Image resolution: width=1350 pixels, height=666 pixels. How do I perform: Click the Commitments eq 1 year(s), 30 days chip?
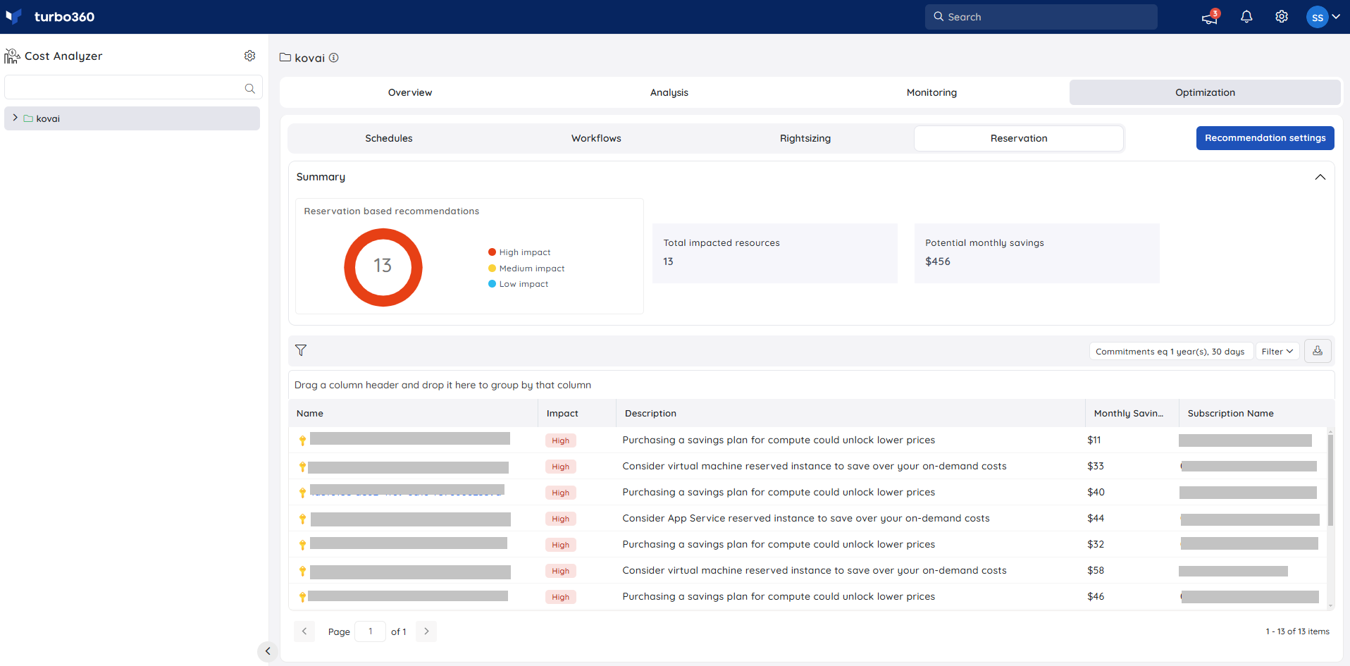coord(1170,352)
